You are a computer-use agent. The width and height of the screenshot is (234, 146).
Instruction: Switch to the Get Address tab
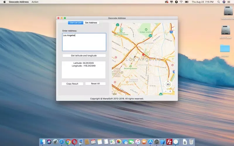coord(91,22)
